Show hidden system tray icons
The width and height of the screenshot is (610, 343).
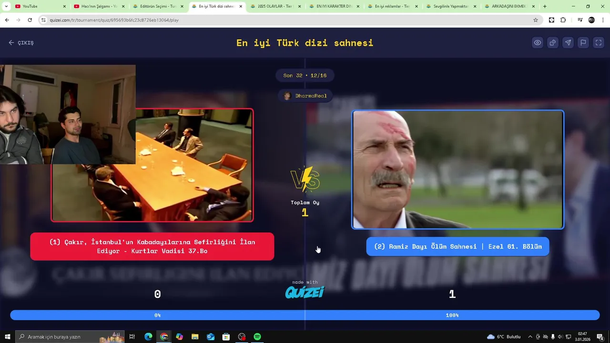530,337
